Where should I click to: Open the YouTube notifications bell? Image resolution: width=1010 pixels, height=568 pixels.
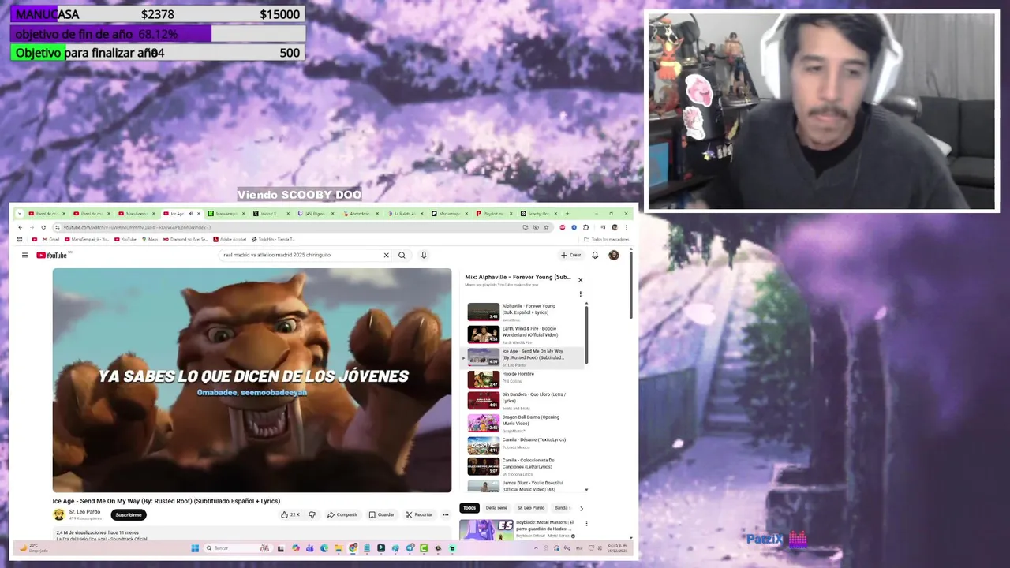[595, 255]
